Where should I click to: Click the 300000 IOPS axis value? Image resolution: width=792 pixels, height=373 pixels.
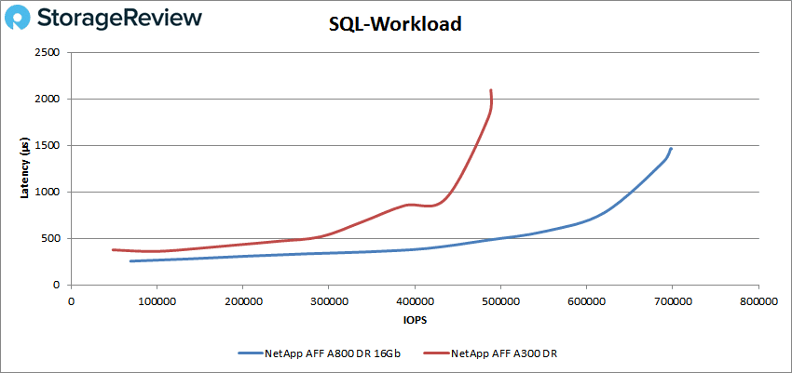coord(329,301)
